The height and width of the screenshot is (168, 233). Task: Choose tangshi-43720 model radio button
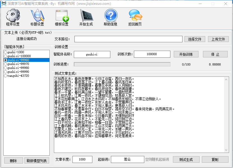point(5,76)
